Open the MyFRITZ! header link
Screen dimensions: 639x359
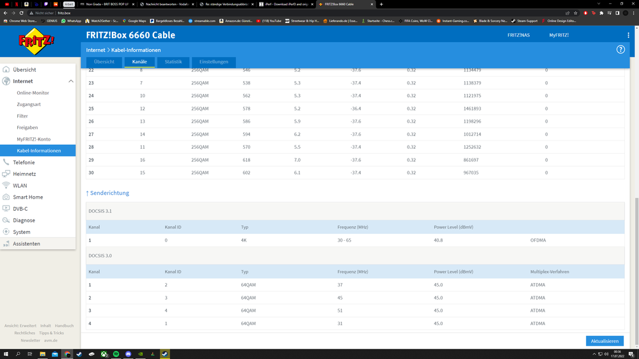(558, 35)
